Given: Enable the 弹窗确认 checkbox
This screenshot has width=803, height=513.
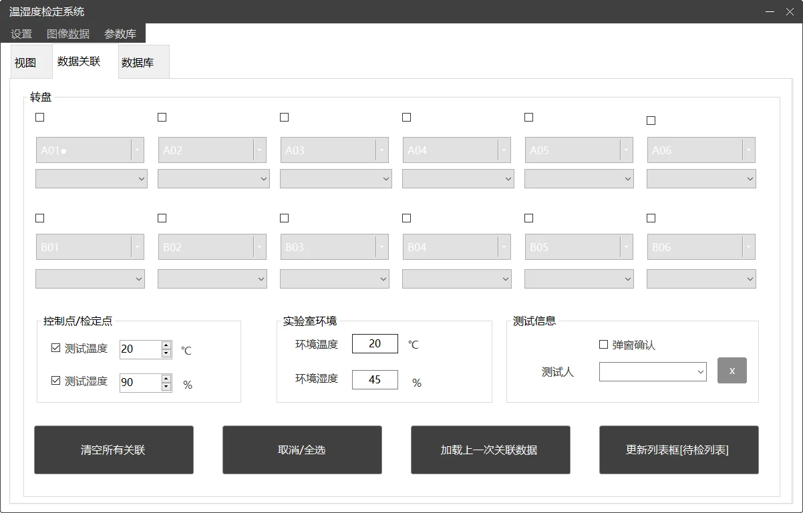Looking at the screenshot, I should point(604,345).
